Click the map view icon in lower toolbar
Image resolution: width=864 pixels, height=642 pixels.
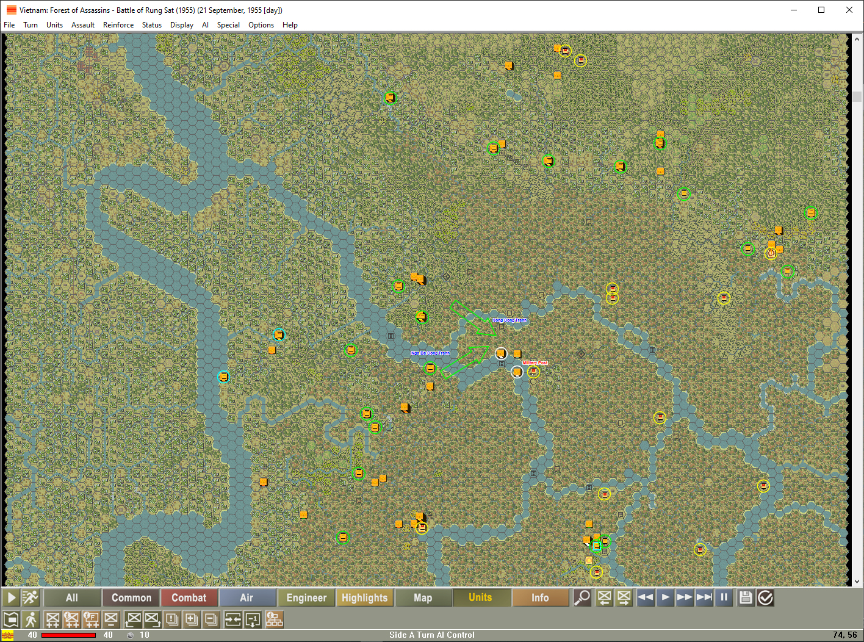[11, 619]
